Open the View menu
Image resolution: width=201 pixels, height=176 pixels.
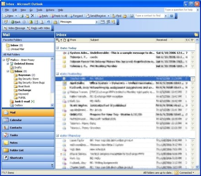tap(23, 10)
